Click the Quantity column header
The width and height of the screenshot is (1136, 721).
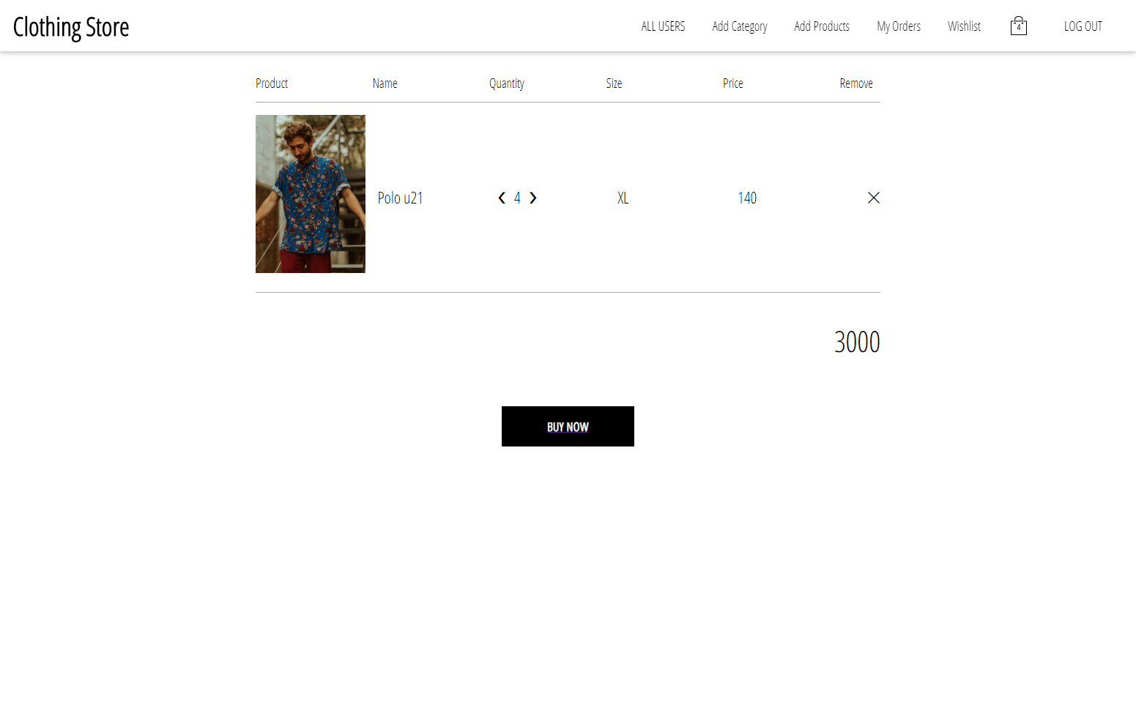[507, 83]
